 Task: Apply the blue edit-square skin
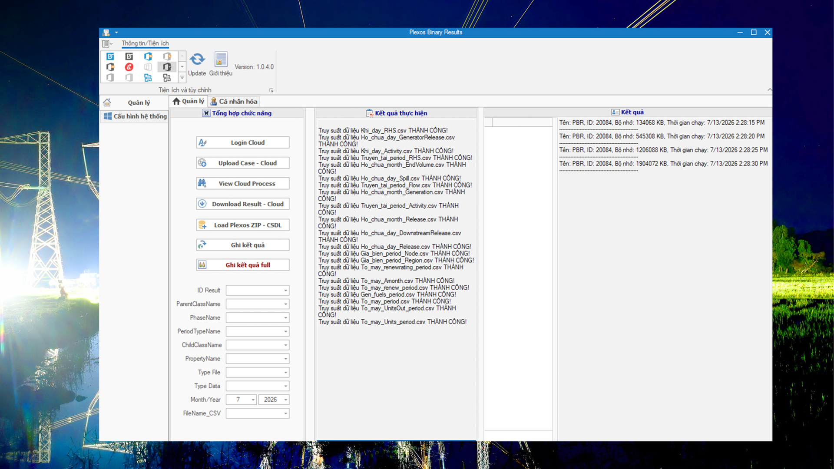110,56
